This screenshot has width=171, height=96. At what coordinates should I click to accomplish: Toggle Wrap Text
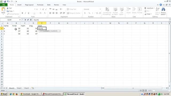coord(71,9)
